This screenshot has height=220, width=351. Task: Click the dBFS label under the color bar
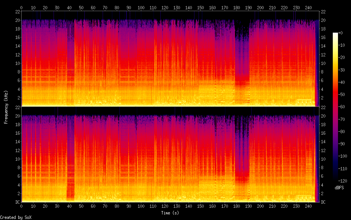pos(339,188)
